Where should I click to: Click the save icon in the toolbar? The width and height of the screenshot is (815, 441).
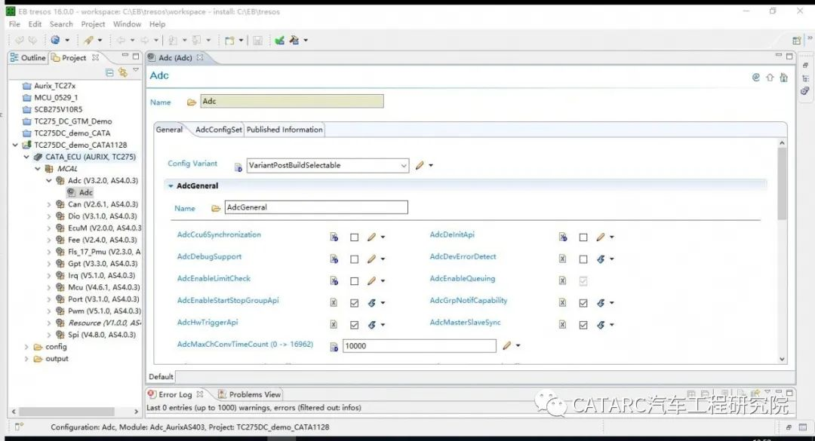click(257, 41)
